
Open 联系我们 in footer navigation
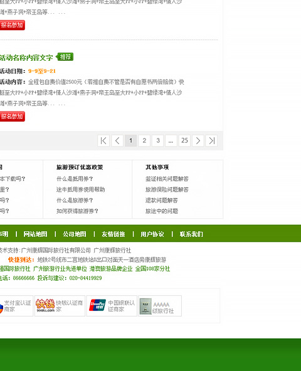(191, 234)
